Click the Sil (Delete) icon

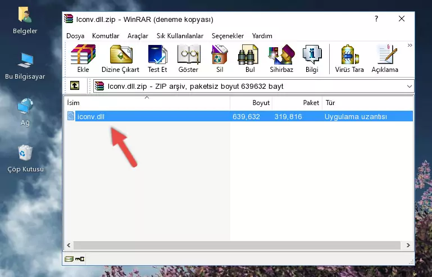click(220, 58)
